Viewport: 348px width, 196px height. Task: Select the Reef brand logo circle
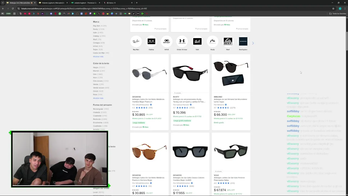(x=228, y=41)
